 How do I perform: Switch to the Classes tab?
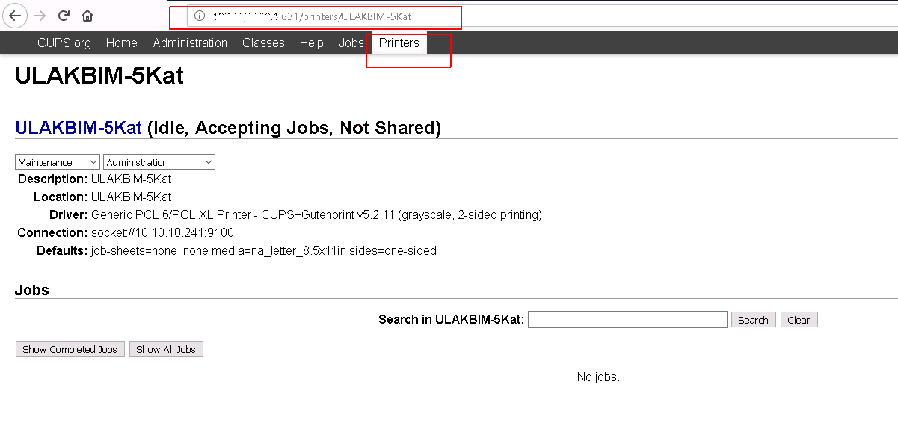[x=263, y=43]
